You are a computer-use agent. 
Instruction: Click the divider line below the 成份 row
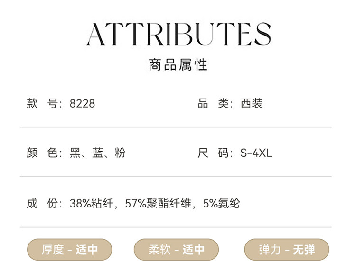point(176,227)
